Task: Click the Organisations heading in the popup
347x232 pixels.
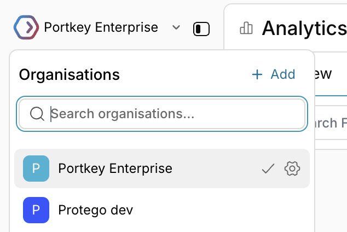Action: [70, 75]
